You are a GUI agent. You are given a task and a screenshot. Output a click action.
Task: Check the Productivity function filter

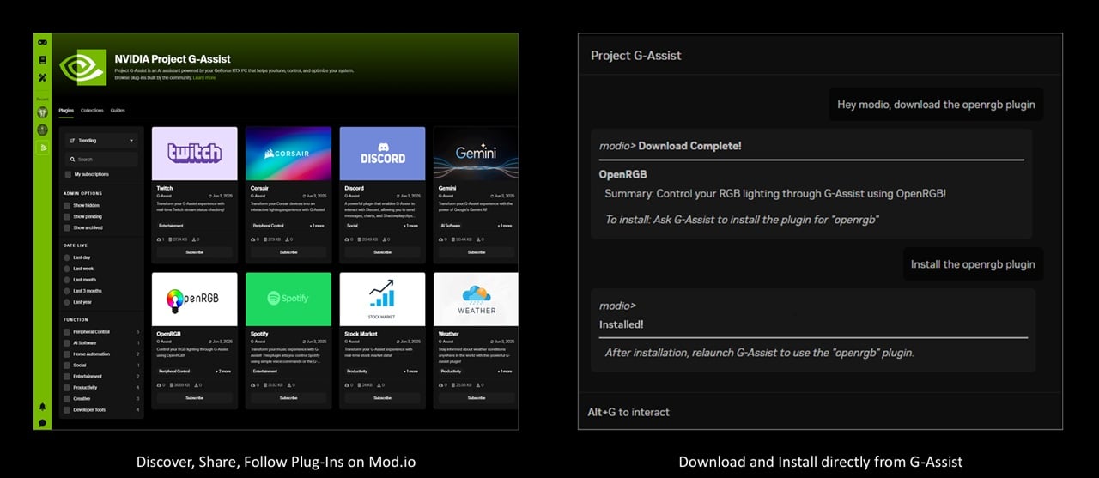click(x=67, y=388)
